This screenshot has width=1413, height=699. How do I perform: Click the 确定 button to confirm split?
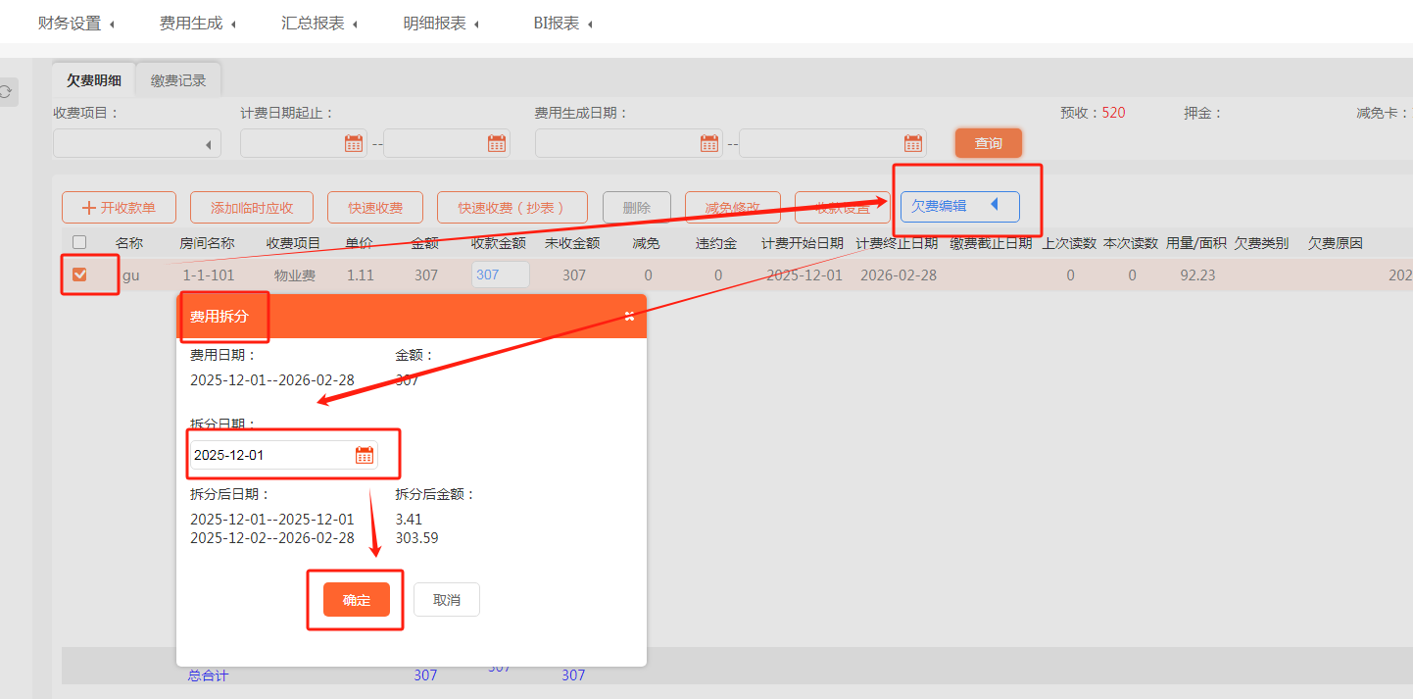357,600
